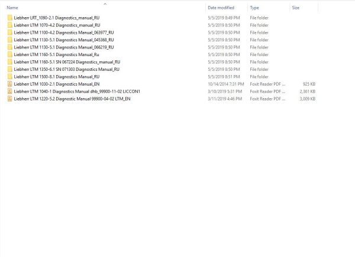Select LTM 1350-6.1 SN 071303 Diagnostics Manual_RU name

tap(66, 69)
